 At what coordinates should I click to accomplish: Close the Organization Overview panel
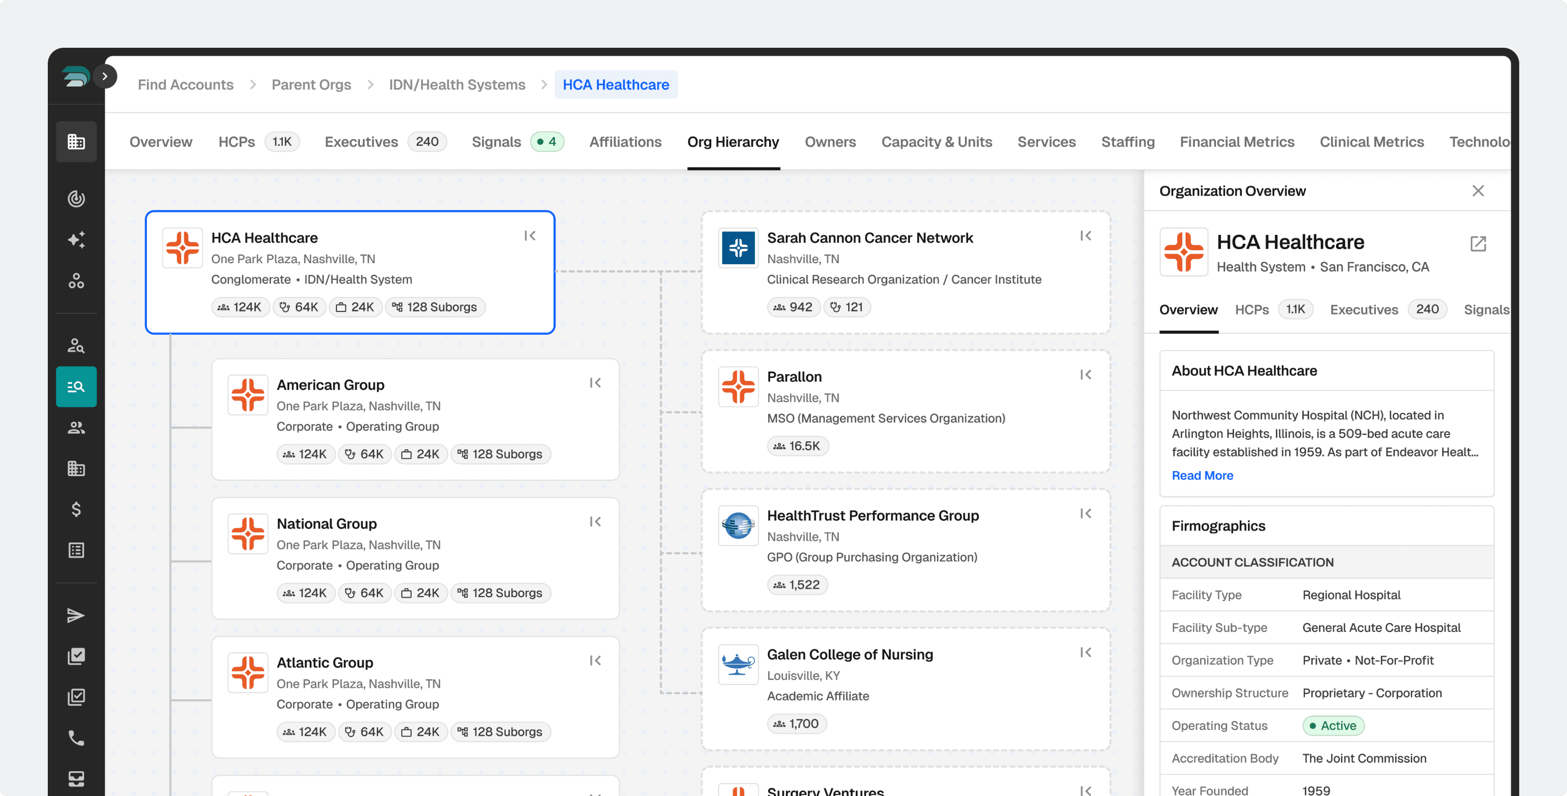point(1477,191)
